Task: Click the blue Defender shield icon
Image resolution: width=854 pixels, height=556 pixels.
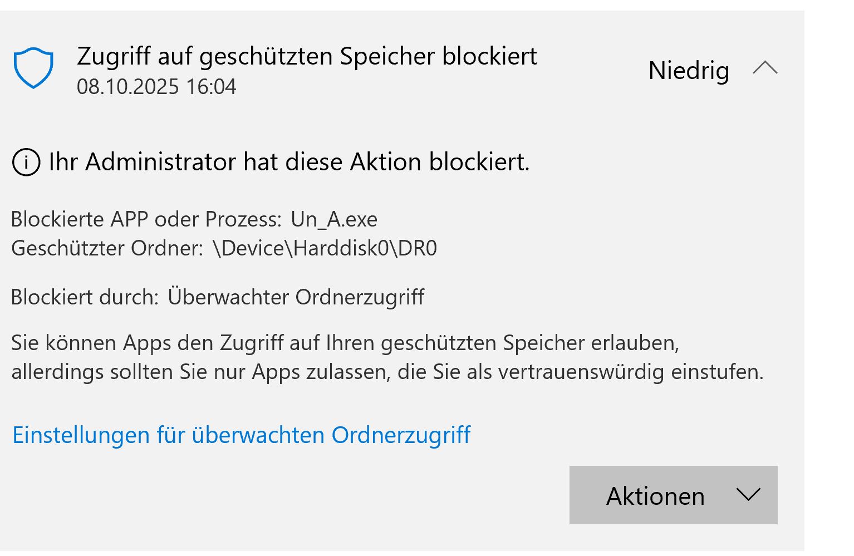Action: click(33, 68)
